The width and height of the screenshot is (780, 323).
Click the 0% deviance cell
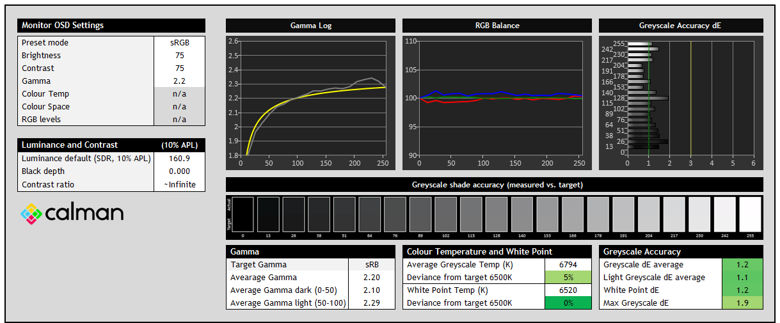pyautogui.click(x=568, y=303)
